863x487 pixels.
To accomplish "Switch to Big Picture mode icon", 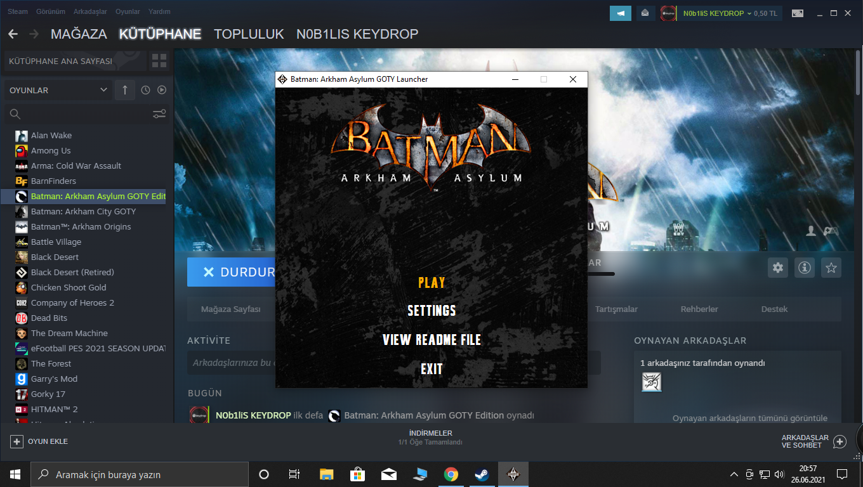I will 798,13.
